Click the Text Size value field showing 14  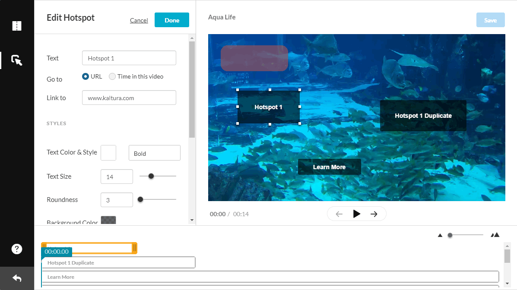[117, 177]
